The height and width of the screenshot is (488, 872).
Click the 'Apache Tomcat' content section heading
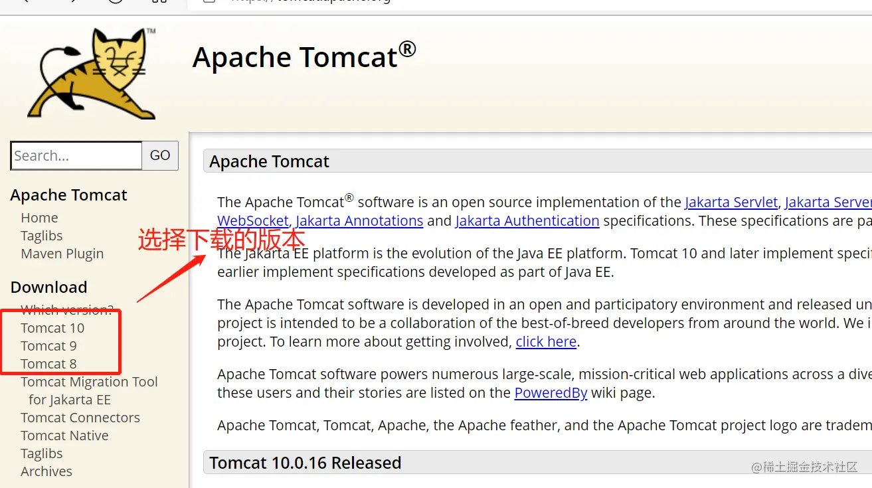pyautogui.click(x=270, y=161)
